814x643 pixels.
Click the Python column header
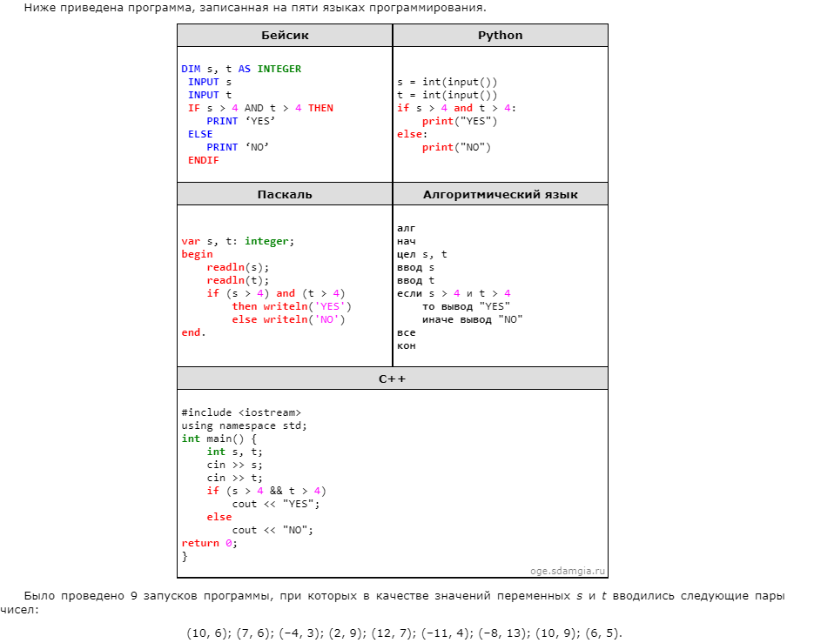click(x=500, y=36)
